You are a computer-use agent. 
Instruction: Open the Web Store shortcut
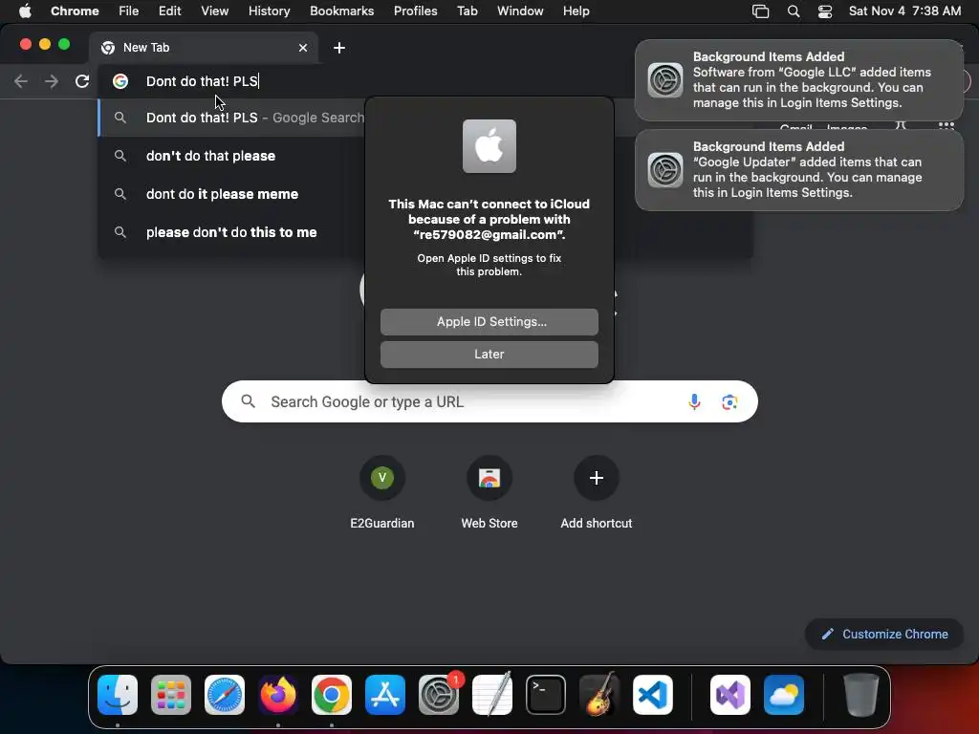pos(489,493)
